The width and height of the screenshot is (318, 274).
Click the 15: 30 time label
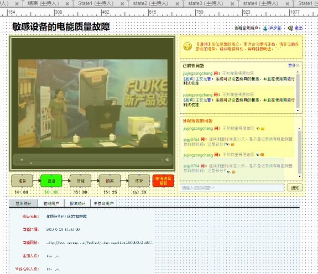pos(139,192)
